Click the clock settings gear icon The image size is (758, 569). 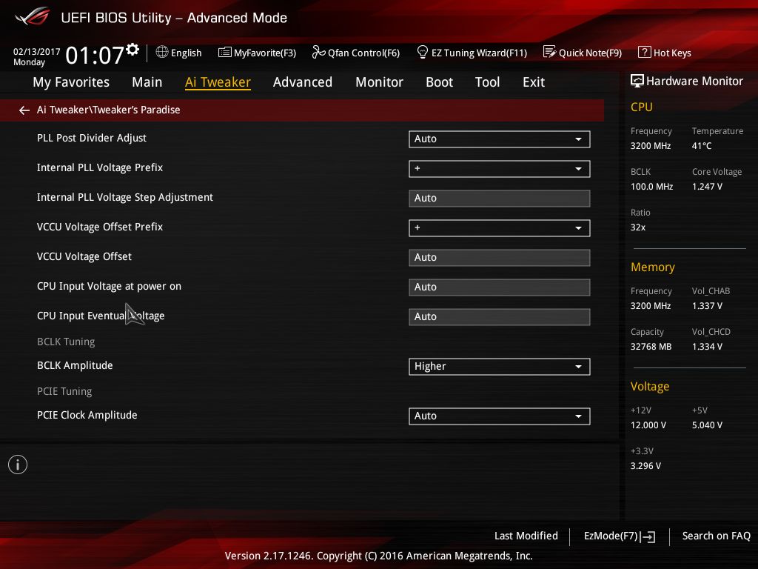click(x=133, y=49)
